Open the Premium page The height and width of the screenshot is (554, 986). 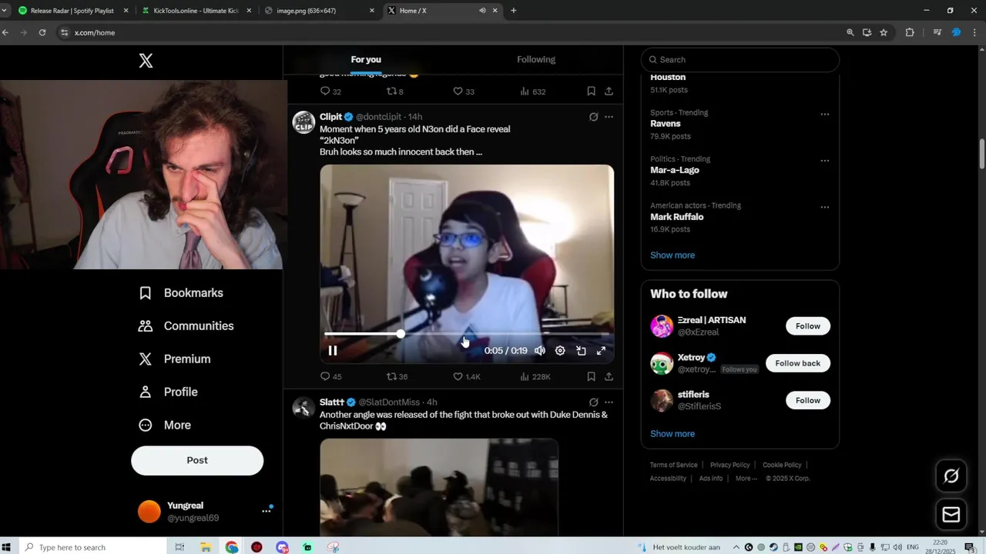click(174, 359)
